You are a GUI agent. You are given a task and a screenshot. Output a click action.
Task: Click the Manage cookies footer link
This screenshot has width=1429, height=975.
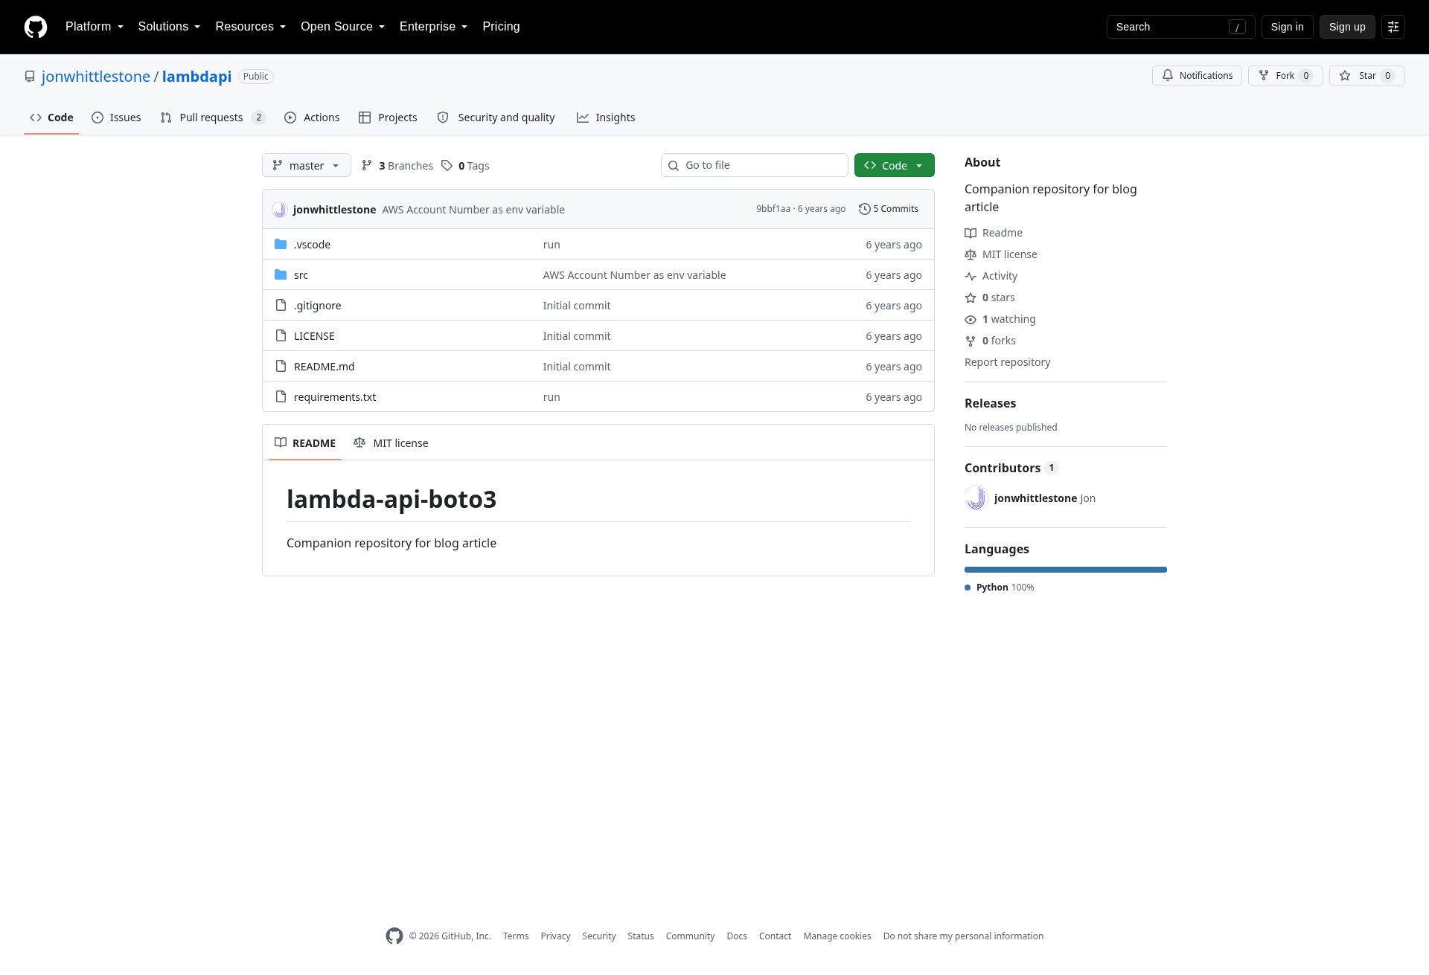coord(837,936)
